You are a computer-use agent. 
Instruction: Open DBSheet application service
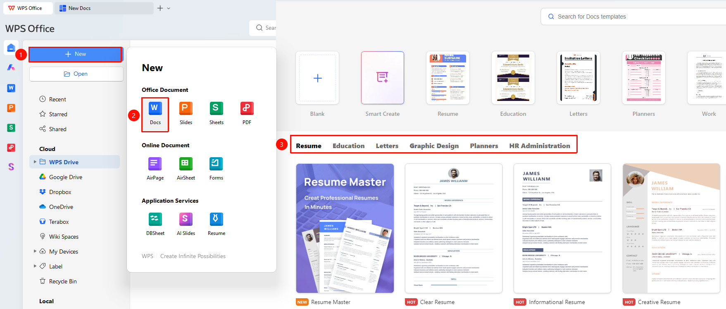[155, 219]
